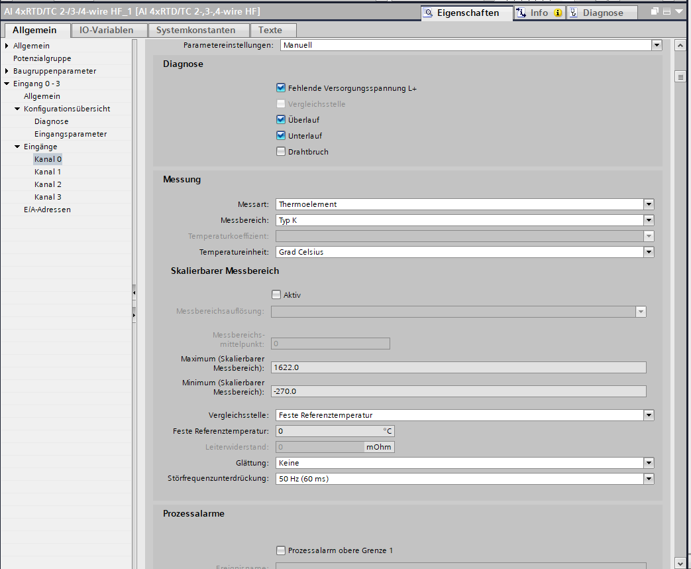The image size is (691, 569).
Task: Disable the Fehlende Versorgungsspannung L+ checkbox
Action: 281,88
